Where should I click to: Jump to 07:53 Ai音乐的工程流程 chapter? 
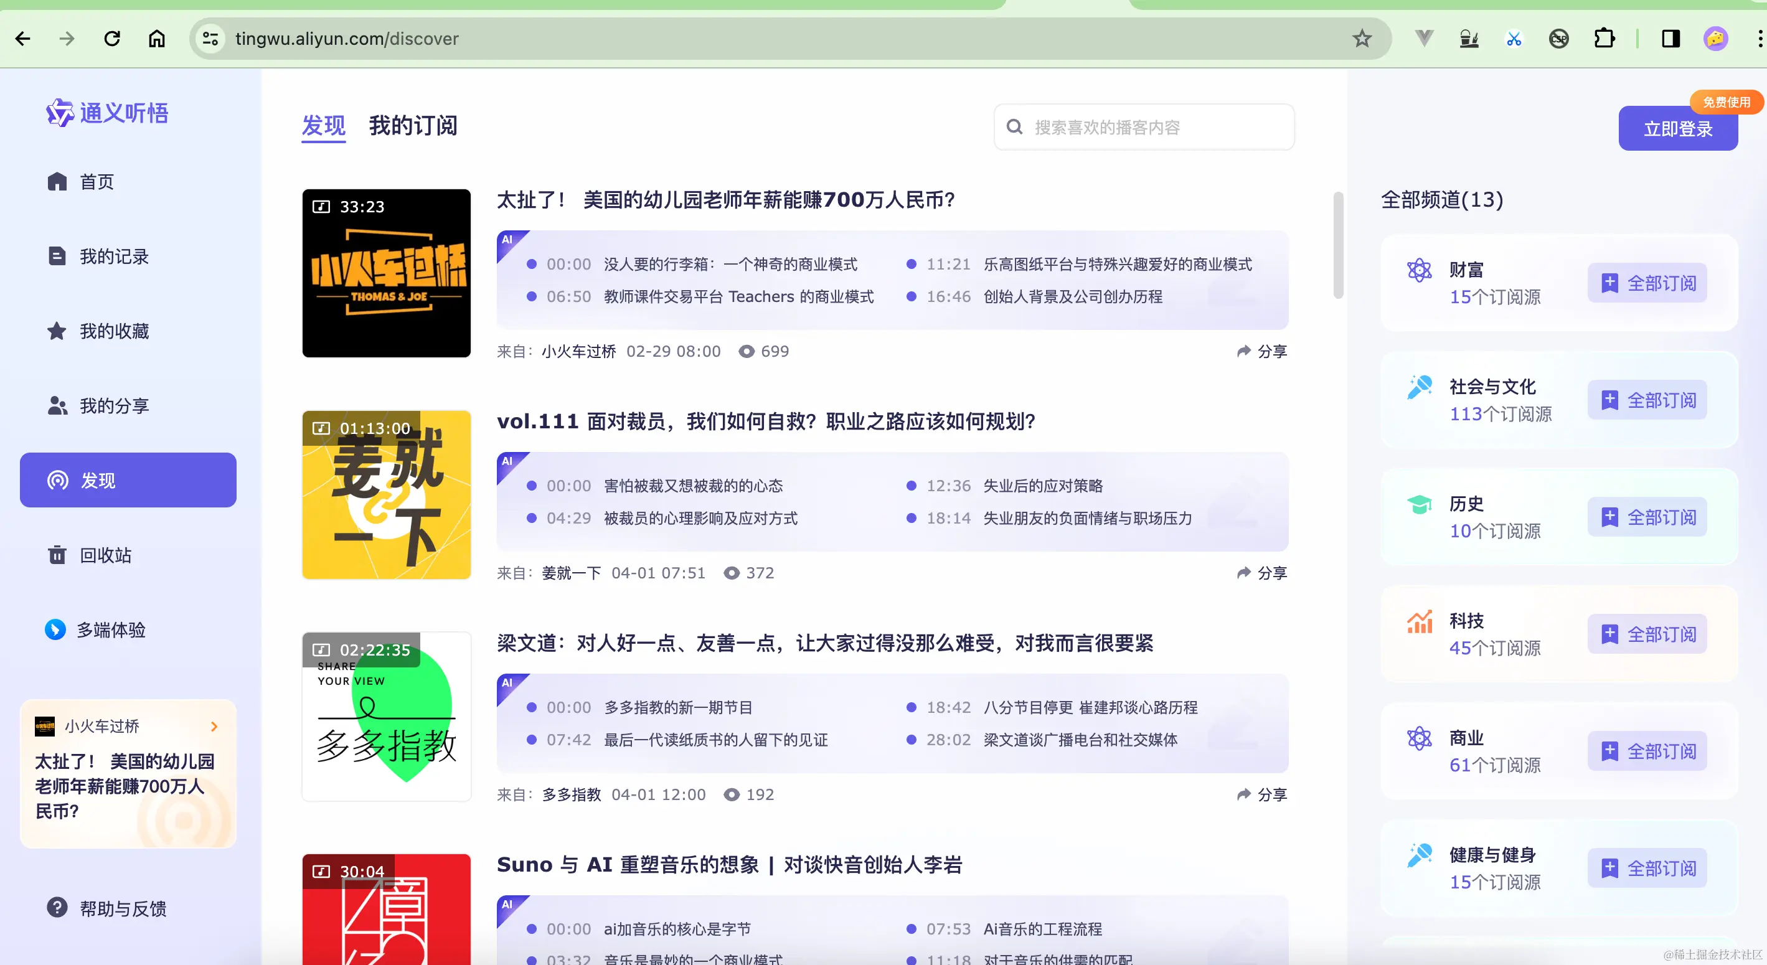pyautogui.click(x=1004, y=929)
